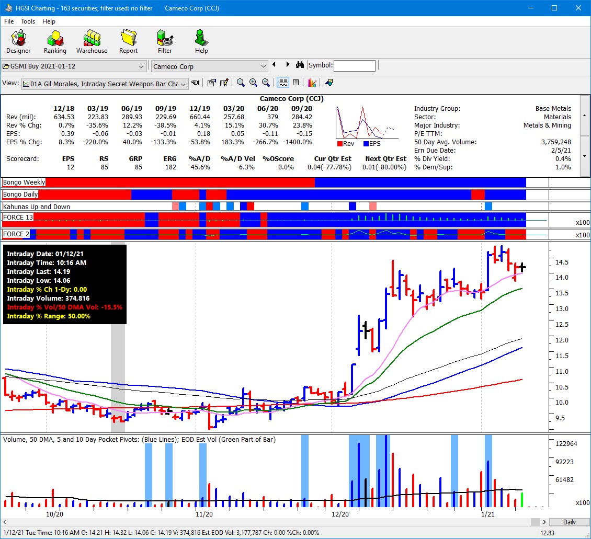This screenshot has height=539, width=591.
Task: Click the red Rev legend swatch
Action: click(339, 144)
